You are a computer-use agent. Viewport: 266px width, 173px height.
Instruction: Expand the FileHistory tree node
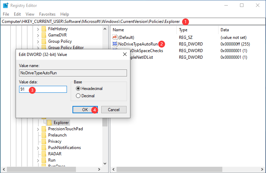(x=38, y=29)
